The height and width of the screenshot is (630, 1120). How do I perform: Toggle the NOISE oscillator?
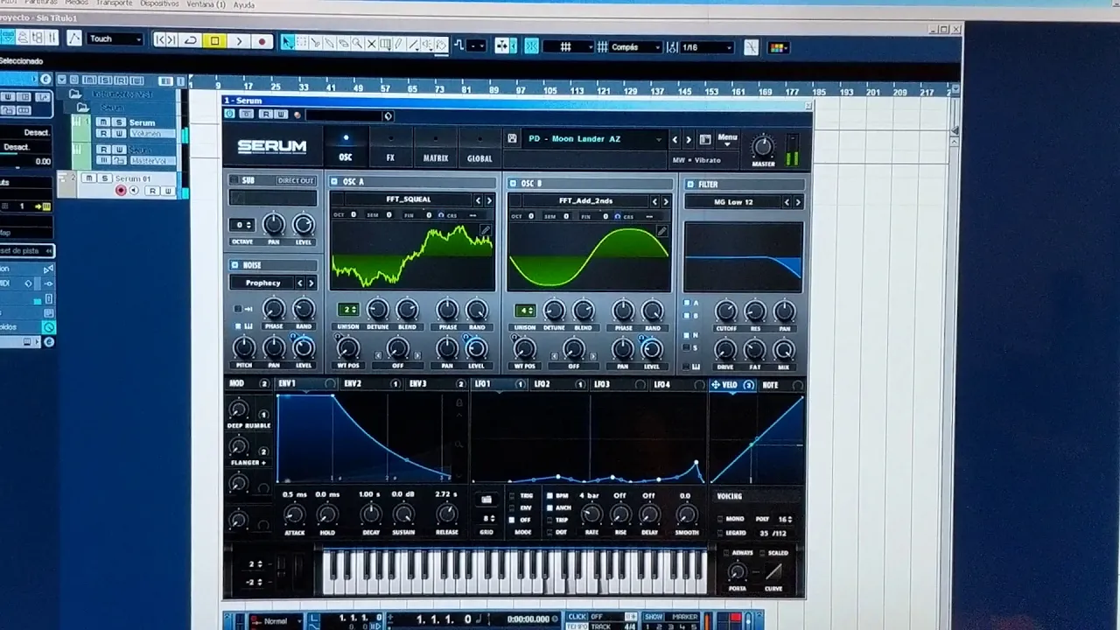coord(234,264)
